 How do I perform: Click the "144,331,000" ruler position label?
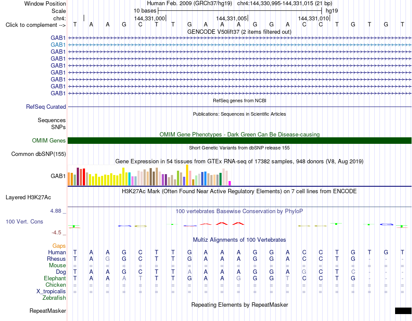point(150,18)
